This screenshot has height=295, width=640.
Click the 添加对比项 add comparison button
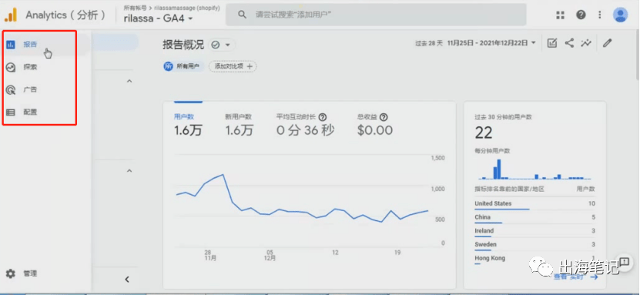(233, 66)
